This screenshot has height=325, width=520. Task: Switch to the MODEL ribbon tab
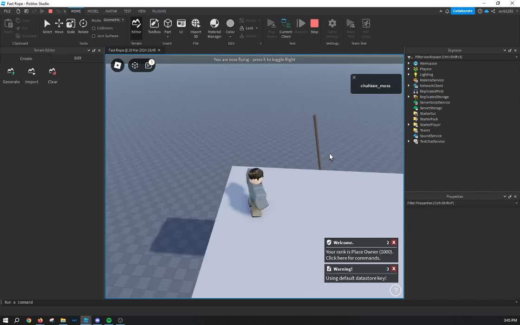click(x=93, y=11)
